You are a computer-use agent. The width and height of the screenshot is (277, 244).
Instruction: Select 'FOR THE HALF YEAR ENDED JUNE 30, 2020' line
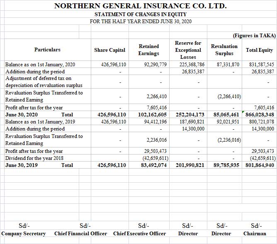point(141,22)
